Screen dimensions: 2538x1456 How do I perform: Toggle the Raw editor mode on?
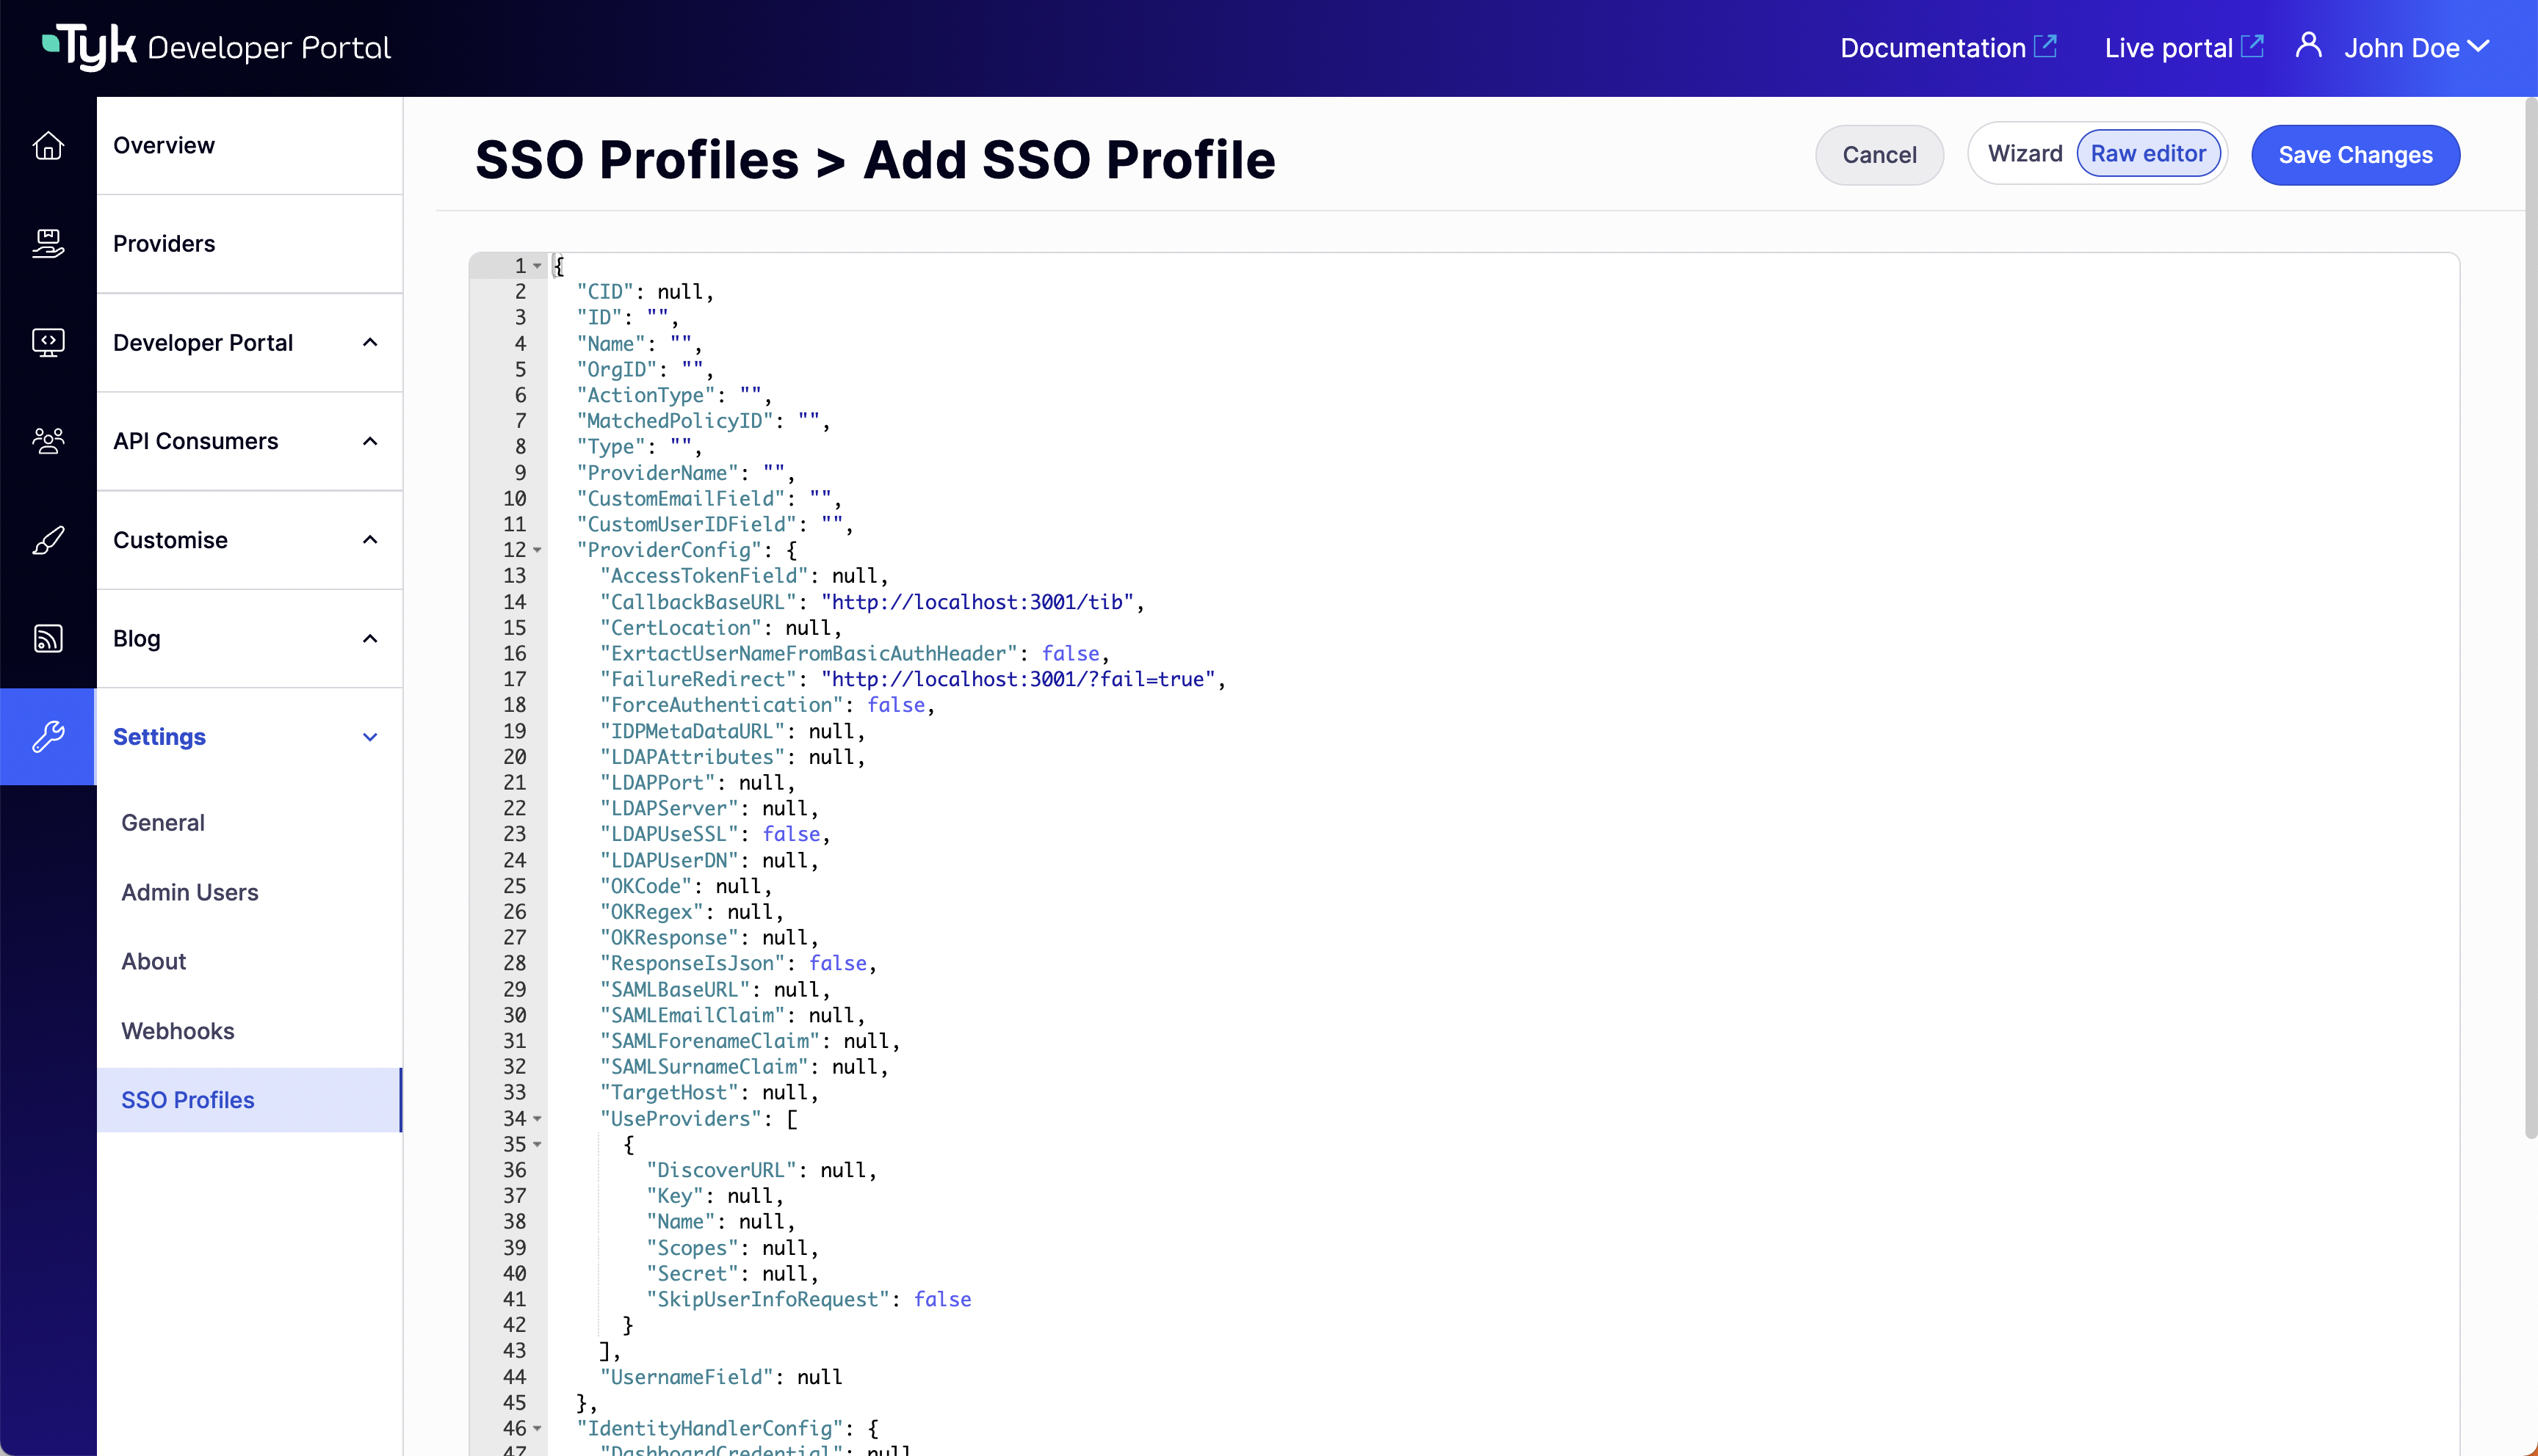click(x=2149, y=153)
